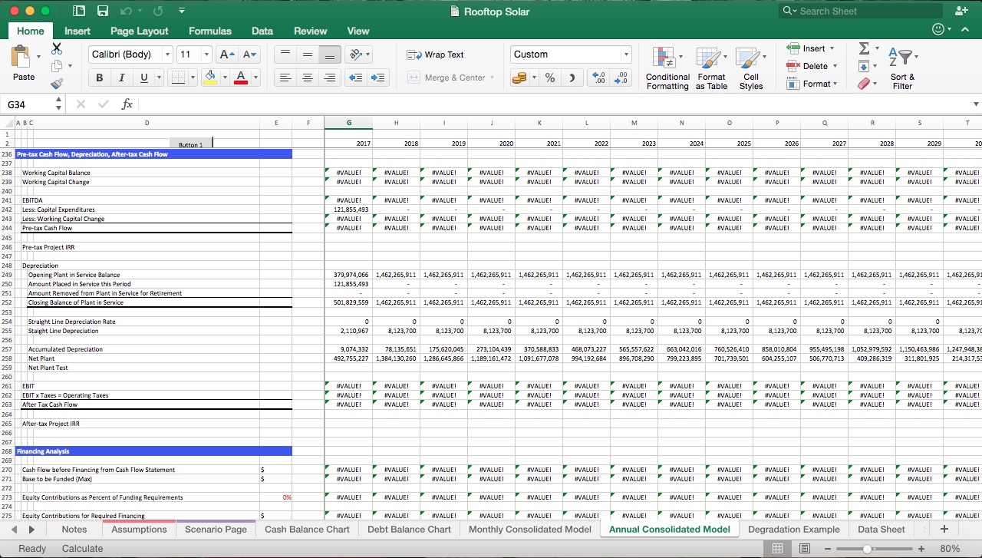
Task: Switch to the Formulas ribbon tab
Action: pyautogui.click(x=209, y=31)
